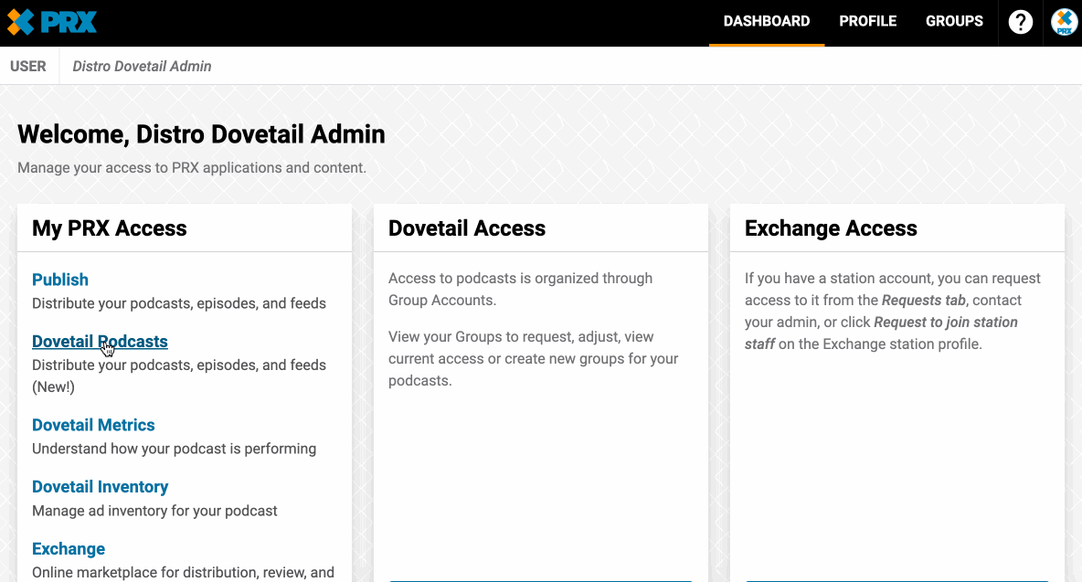This screenshot has width=1082, height=582.
Task: Click 'Manage ad inventory for your podcast' text
Action: click(154, 511)
